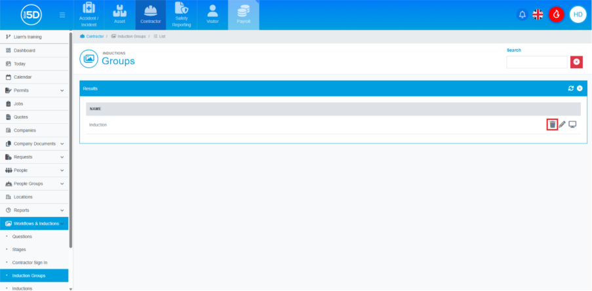Change language via UK flag icon
This screenshot has width=592, height=291.
point(538,14)
